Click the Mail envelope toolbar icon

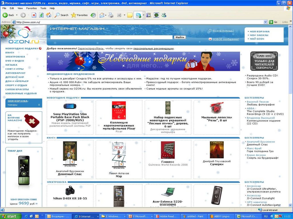(102, 15)
